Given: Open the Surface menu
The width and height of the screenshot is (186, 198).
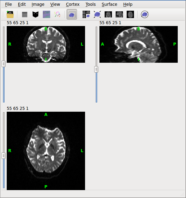Looking at the screenshot, I should (109, 4).
